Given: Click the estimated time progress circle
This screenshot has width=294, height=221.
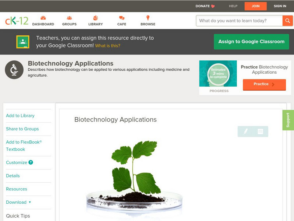Looking at the screenshot, I should pos(218,74).
